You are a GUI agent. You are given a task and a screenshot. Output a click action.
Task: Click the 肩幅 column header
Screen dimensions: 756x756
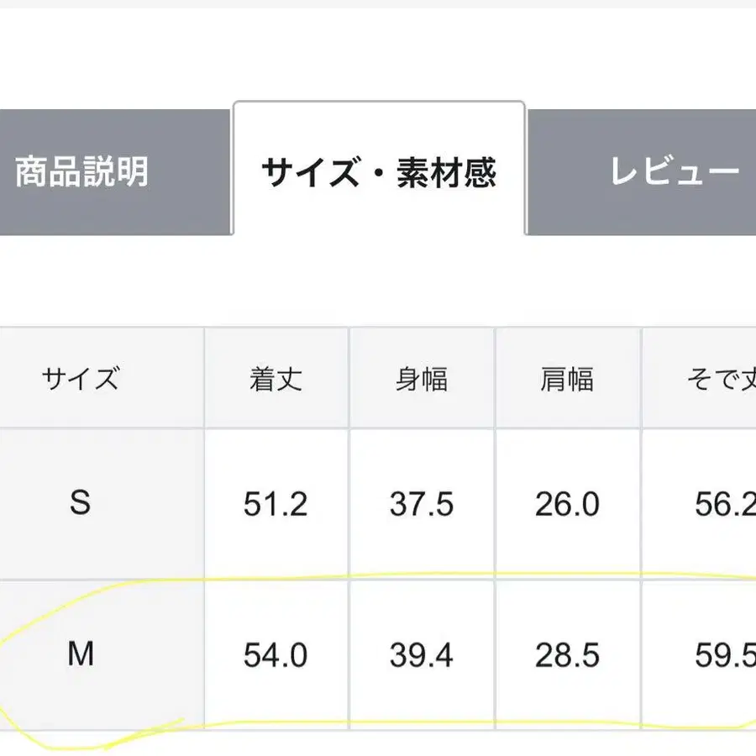click(x=567, y=380)
